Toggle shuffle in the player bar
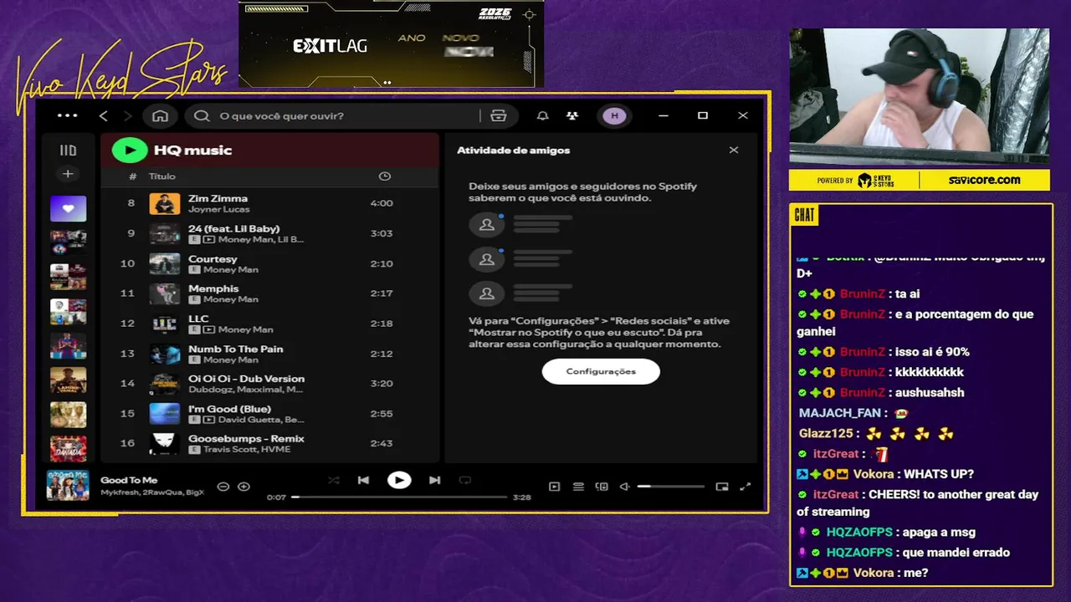Screen dimensions: 1071x602 tap(334, 480)
